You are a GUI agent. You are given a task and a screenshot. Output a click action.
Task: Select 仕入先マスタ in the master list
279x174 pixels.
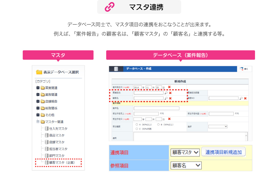pos(58,128)
